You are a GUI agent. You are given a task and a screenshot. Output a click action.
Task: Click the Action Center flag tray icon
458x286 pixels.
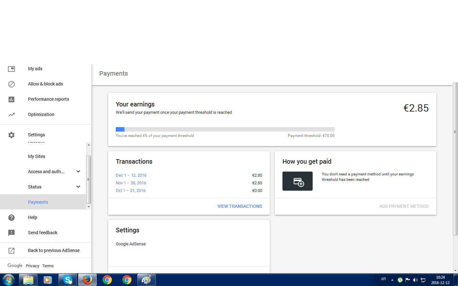point(407,280)
